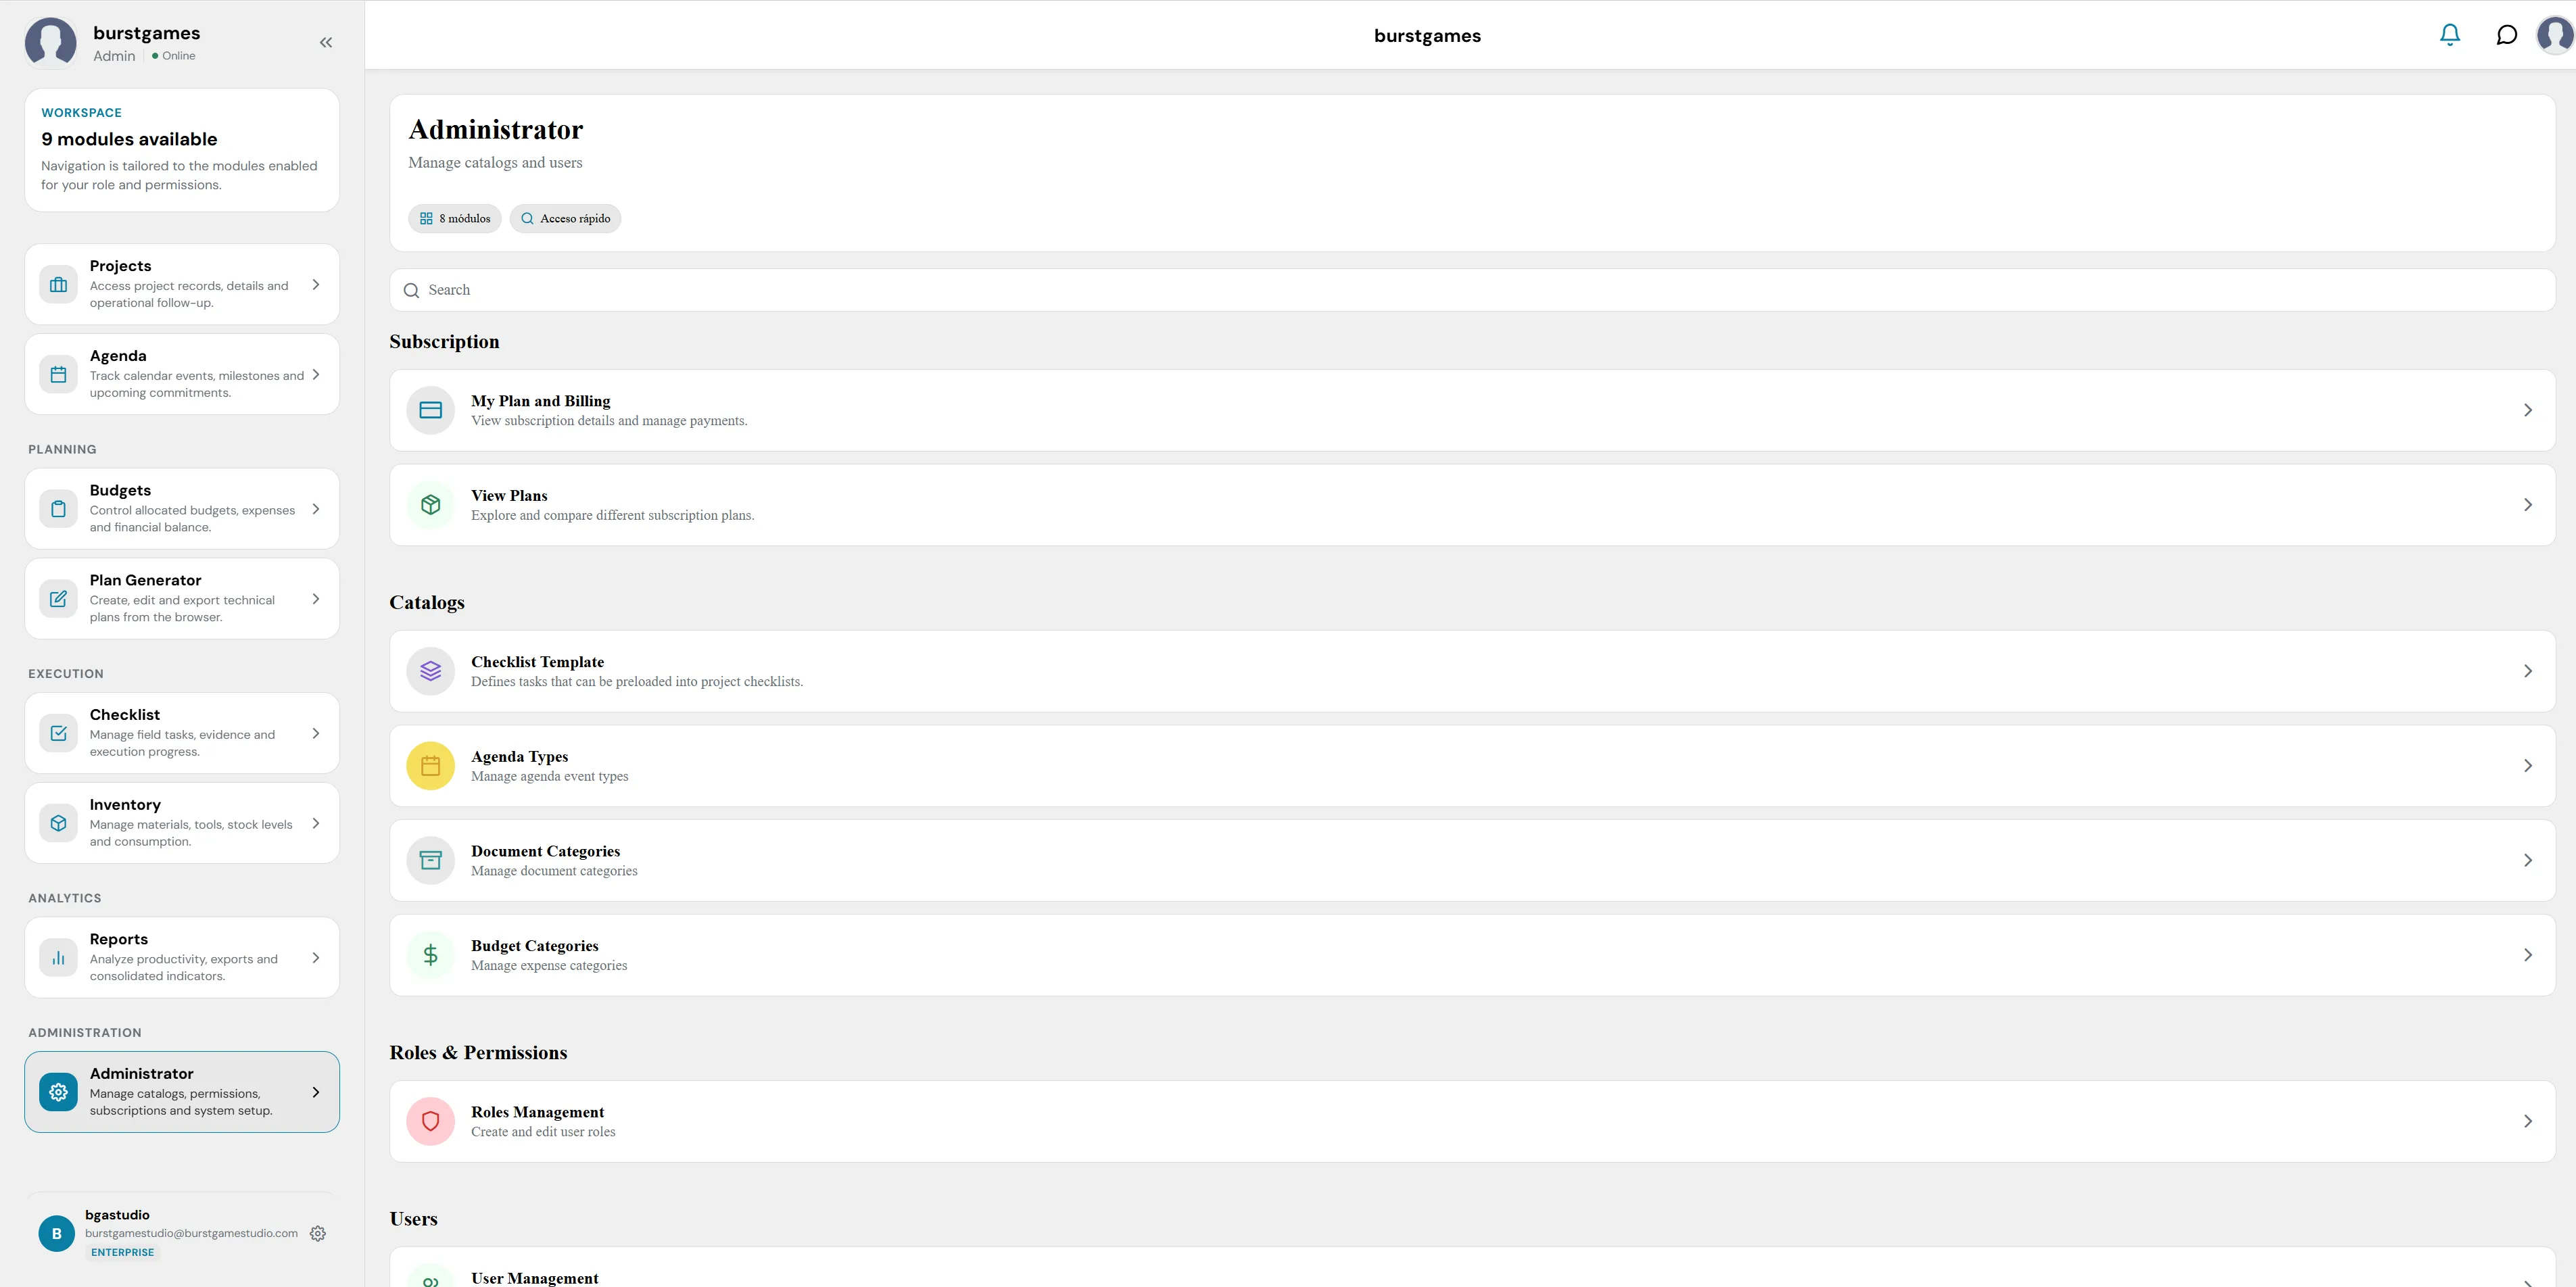2576x1287 pixels.
Task: Expand Inventory using its sidebar chevron
Action: [x=316, y=823]
